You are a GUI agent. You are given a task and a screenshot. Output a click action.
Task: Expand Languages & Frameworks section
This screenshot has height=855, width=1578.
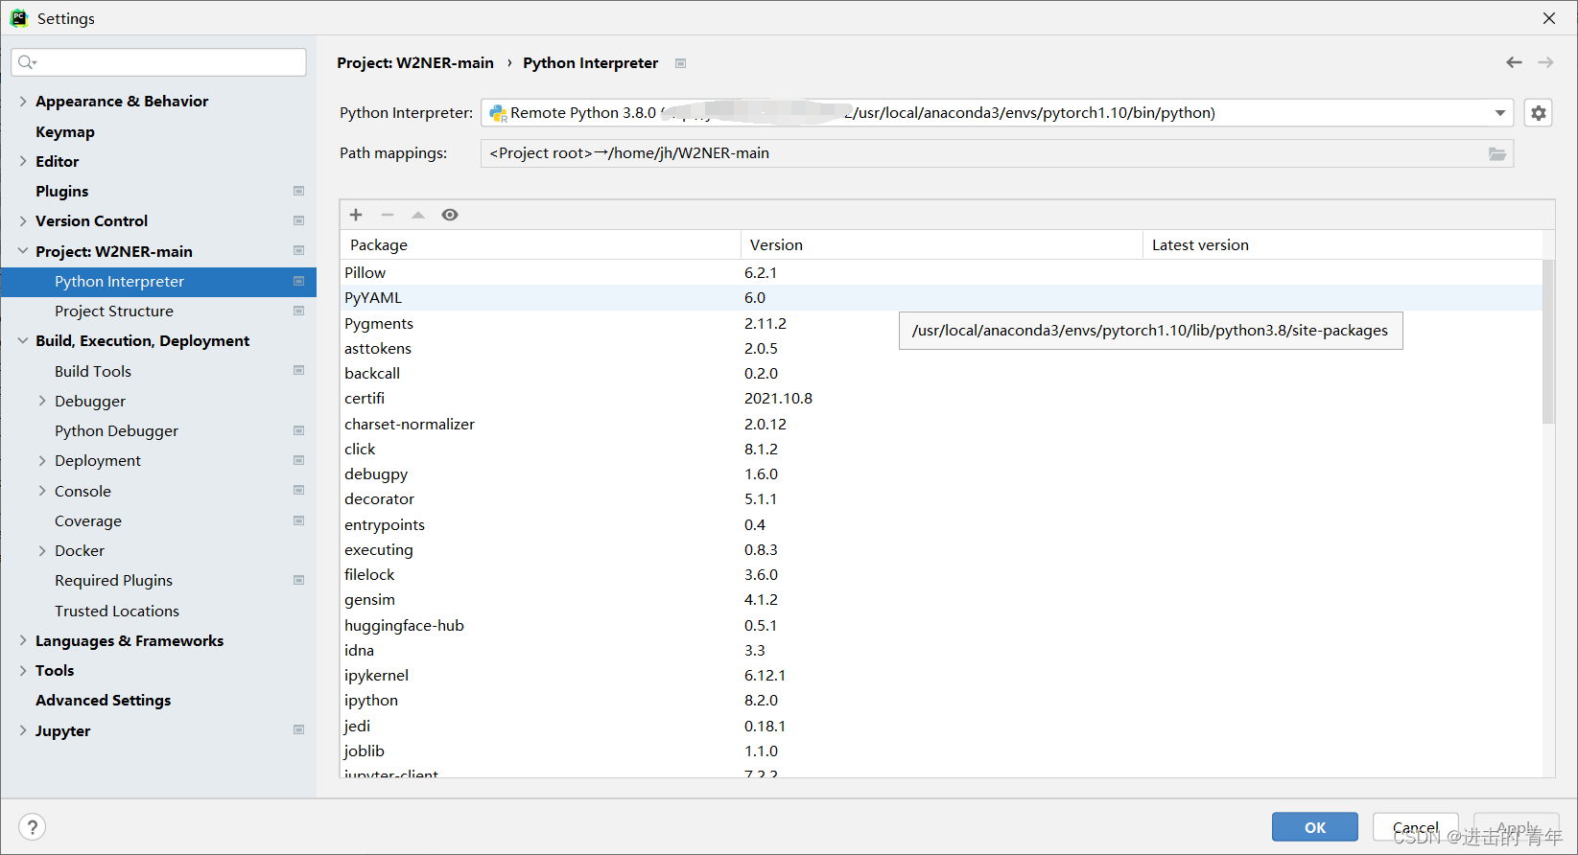tap(23, 640)
